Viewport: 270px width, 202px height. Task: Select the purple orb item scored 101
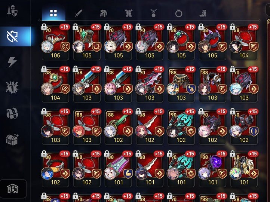point(213,169)
